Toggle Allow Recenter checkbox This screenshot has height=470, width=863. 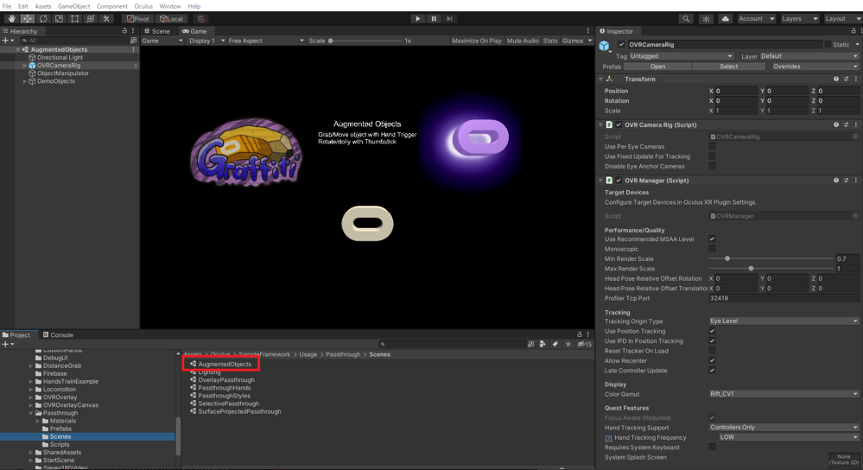(712, 361)
